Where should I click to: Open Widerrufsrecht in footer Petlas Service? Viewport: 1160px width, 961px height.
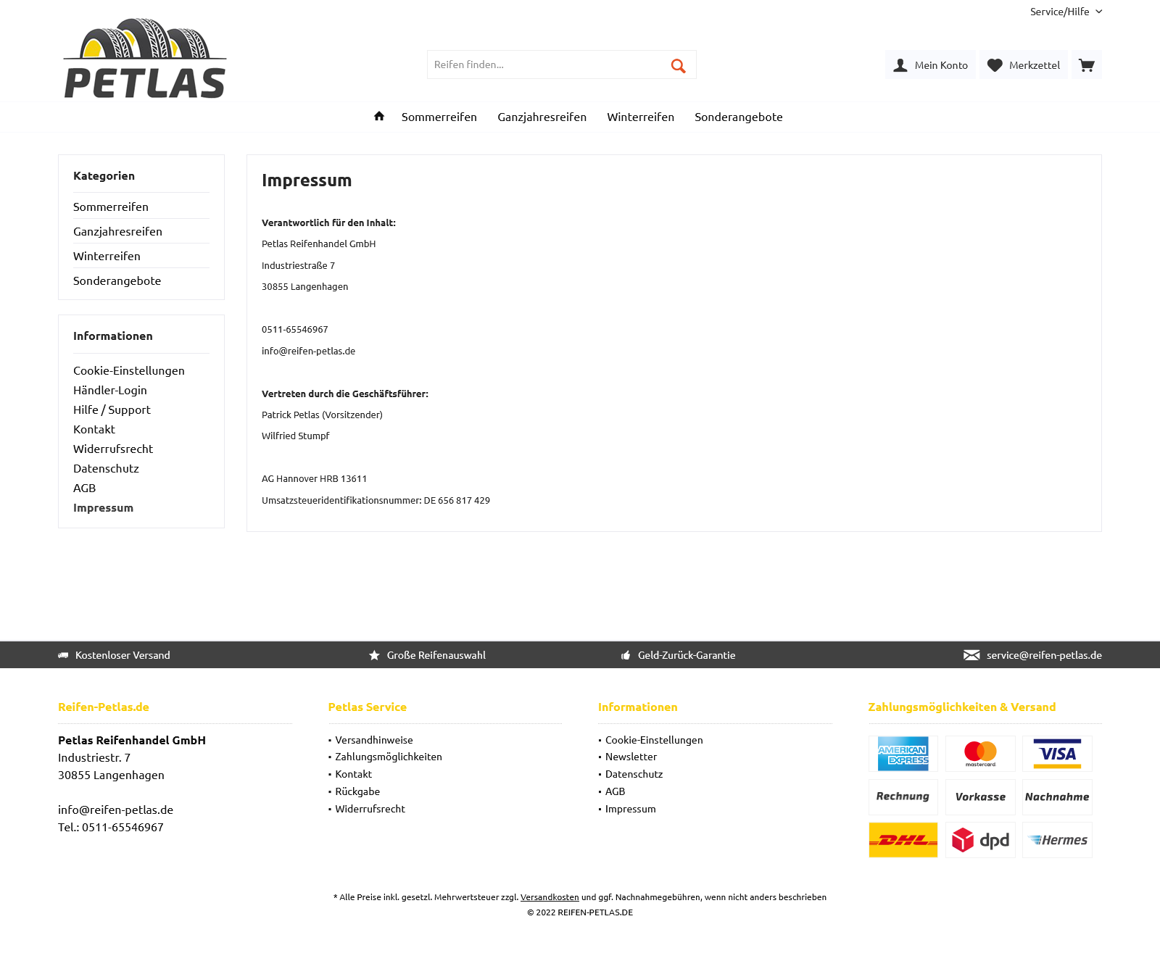tap(370, 809)
